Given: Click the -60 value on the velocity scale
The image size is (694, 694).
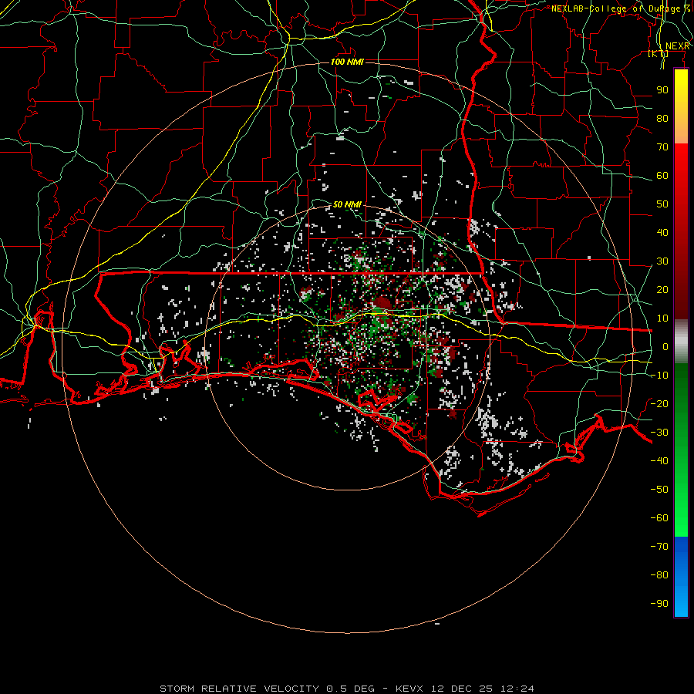Looking at the screenshot, I should (659, 518).
